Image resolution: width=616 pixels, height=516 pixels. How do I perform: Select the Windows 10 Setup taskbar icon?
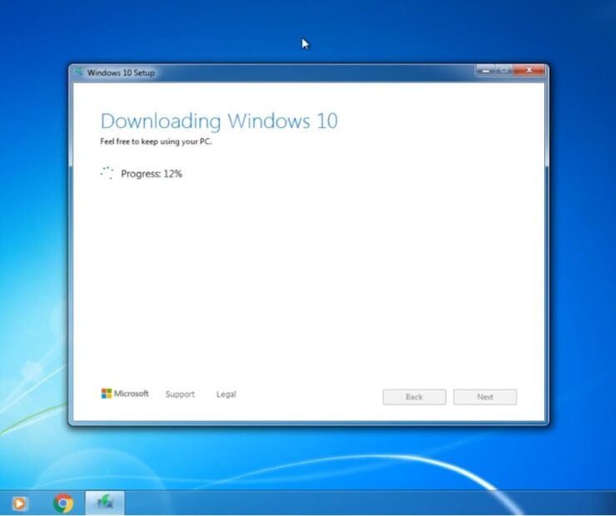(x=105, y=503)
